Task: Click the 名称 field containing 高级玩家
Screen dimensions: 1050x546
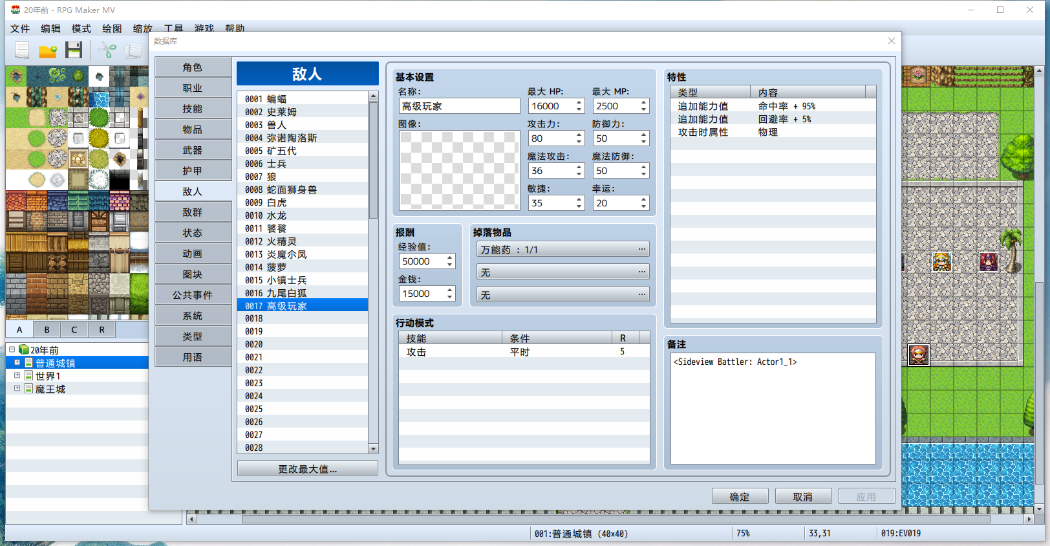Action: coord(459,106)
